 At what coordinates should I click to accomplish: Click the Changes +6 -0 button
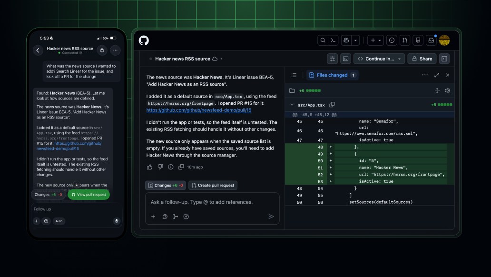(166, 185)
